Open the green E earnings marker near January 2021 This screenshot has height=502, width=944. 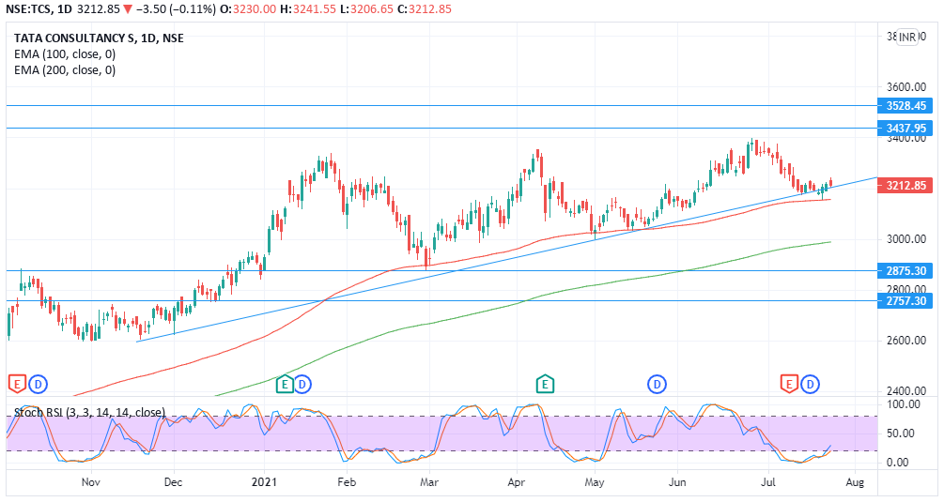tap(283, 383)
